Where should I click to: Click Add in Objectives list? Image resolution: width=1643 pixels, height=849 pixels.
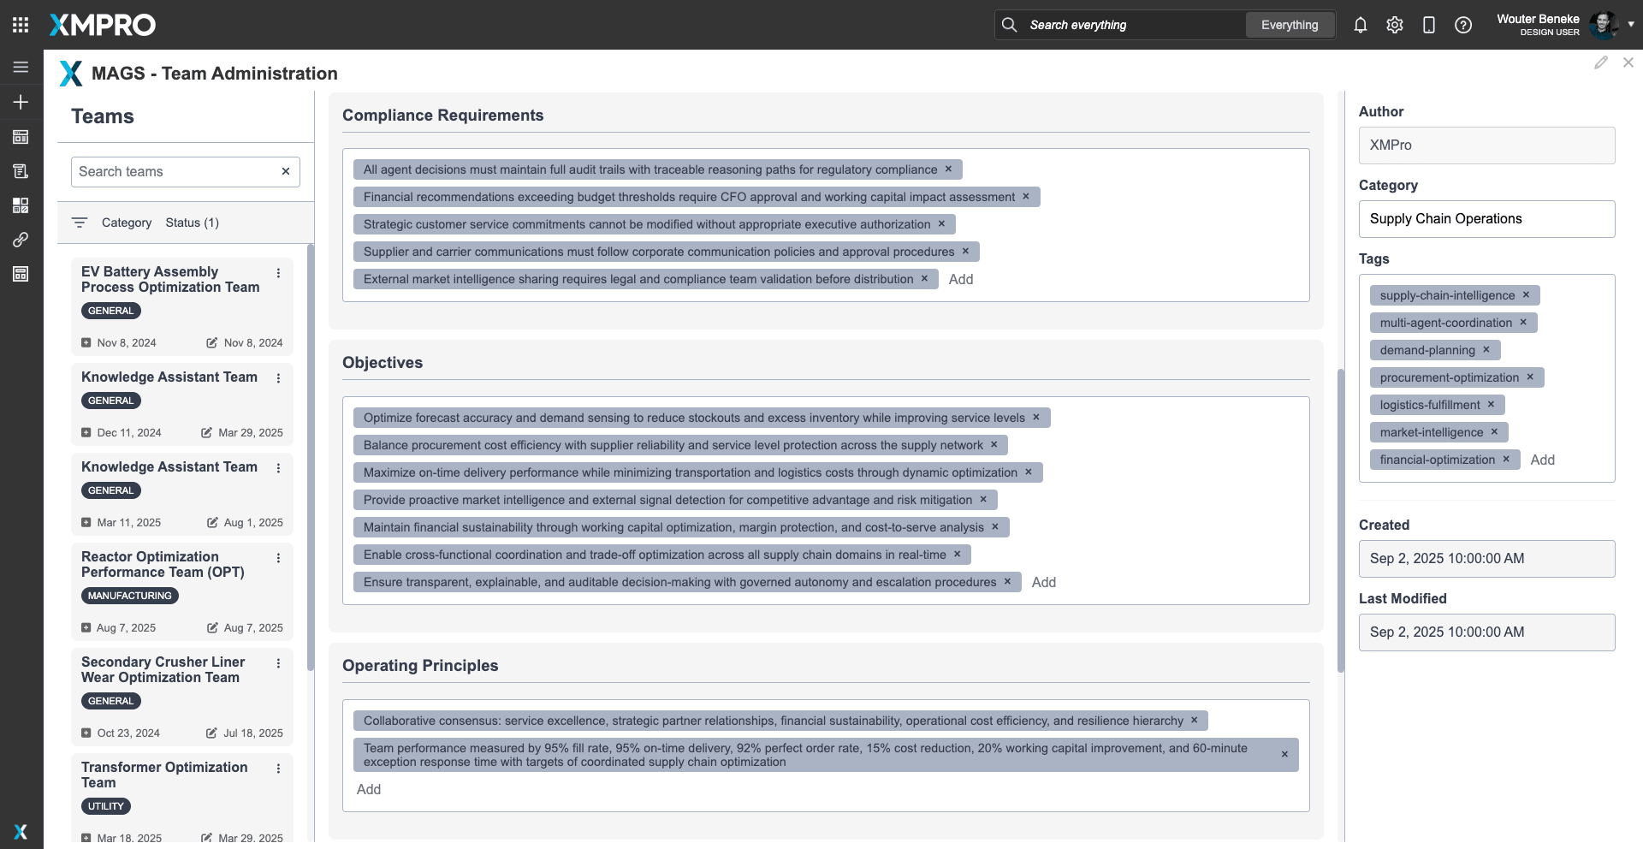point(1043,582)
